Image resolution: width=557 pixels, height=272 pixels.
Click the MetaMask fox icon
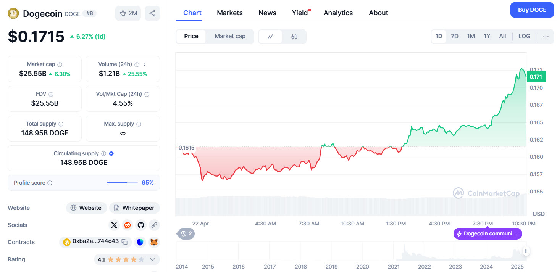(x=154, y=242)
